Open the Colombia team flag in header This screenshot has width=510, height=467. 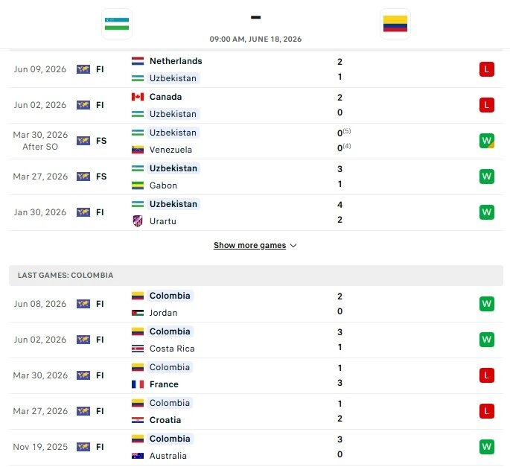[395, 24]
